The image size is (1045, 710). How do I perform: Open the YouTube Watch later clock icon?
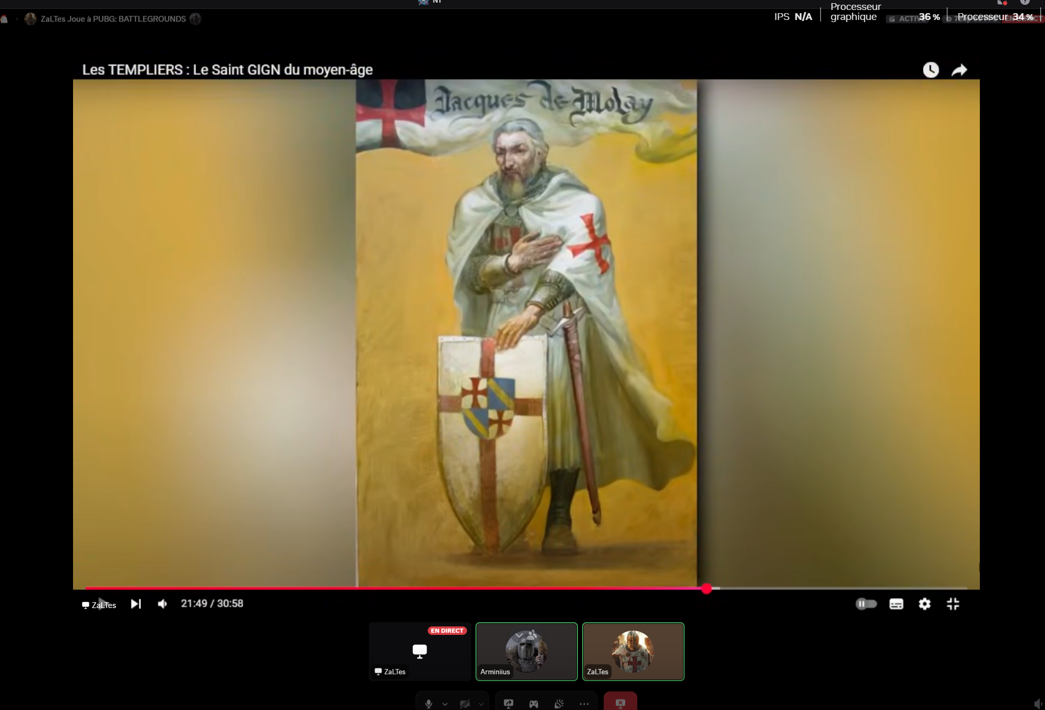click(x=930, y=70)
